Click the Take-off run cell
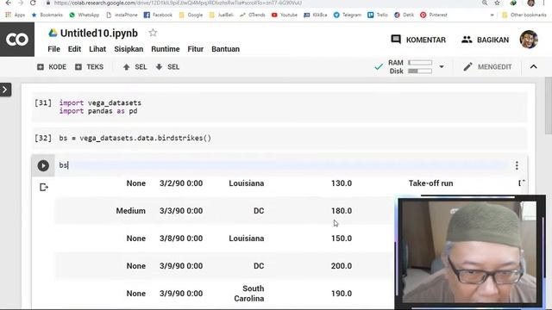This screenshot has width=552, height=310. point(431,183)
